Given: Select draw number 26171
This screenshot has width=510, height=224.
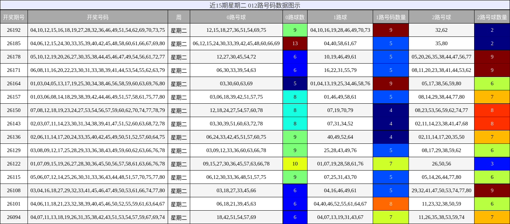Looking at the screenshot, I should tap(14, 70).
